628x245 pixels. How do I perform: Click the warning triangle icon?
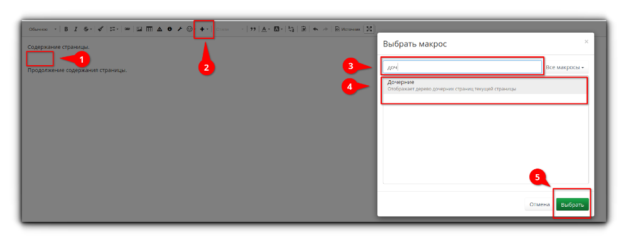point(160,29)
